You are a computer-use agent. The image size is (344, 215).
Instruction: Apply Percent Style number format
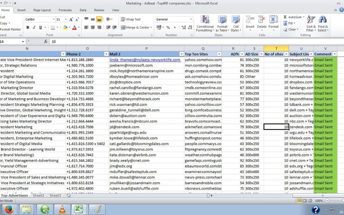168,27
